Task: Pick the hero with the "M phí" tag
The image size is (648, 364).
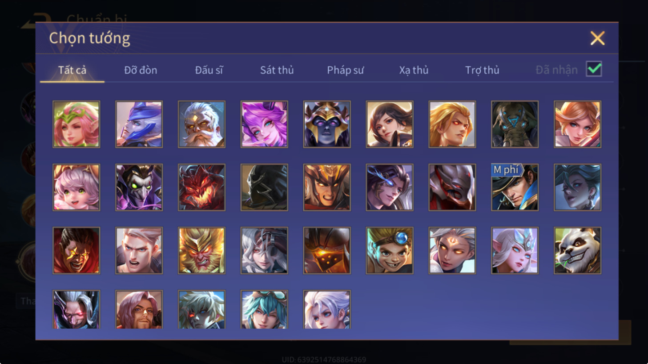Action: [x=515, y=187]
